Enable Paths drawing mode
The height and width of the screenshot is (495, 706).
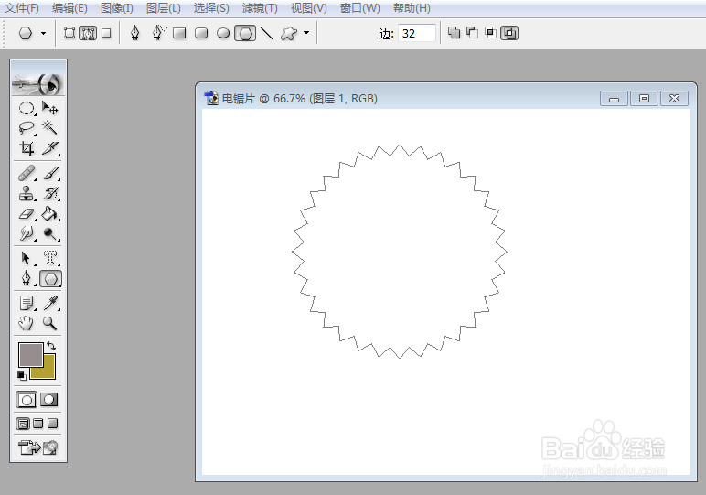pos(88,33)
